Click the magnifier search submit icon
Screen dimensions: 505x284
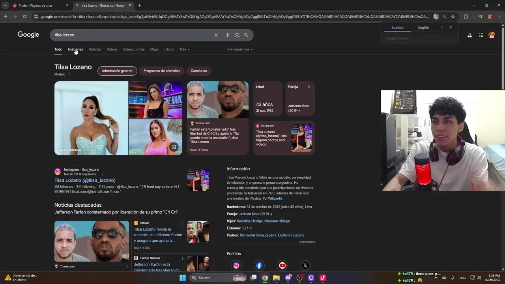tap(246, 35)
